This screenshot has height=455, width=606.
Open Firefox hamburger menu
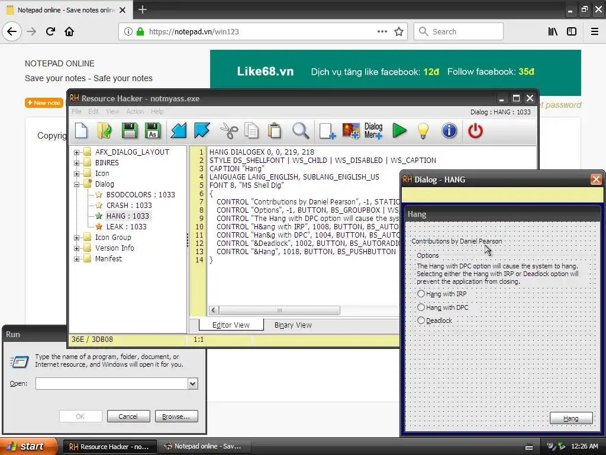pos(595,31)
